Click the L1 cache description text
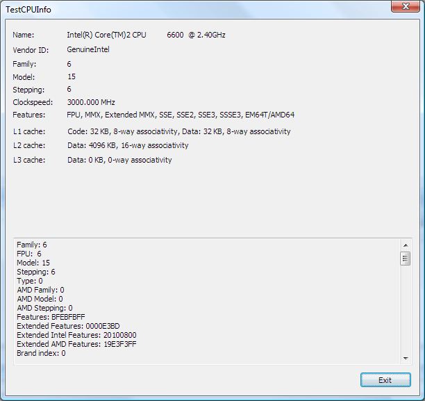Screen dimensions: 425x401 click(179, 131)
